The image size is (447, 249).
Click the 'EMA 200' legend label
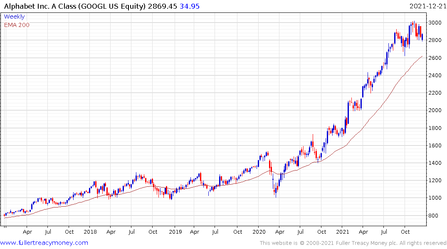tap(17, 25)
